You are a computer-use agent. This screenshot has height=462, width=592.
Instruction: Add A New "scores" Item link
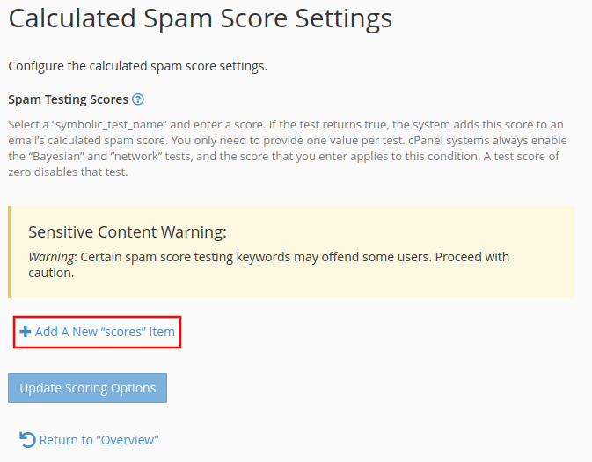[97, 332]
